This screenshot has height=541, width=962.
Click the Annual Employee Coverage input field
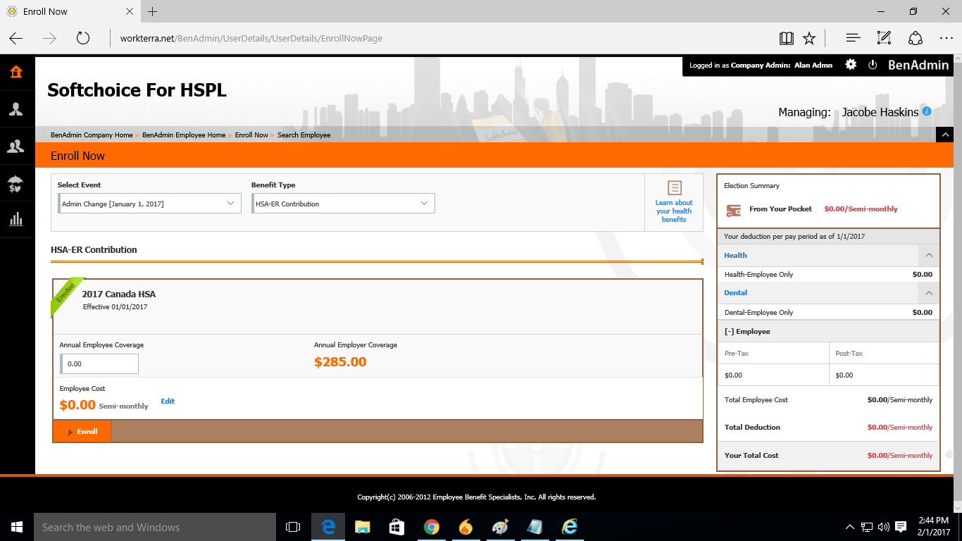99,364
